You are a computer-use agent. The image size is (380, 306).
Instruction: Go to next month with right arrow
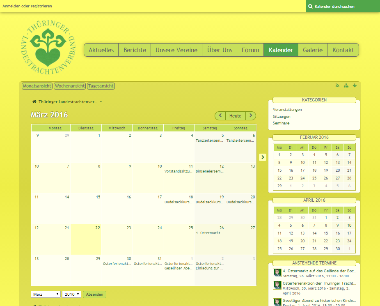click(x=251, y=116)
